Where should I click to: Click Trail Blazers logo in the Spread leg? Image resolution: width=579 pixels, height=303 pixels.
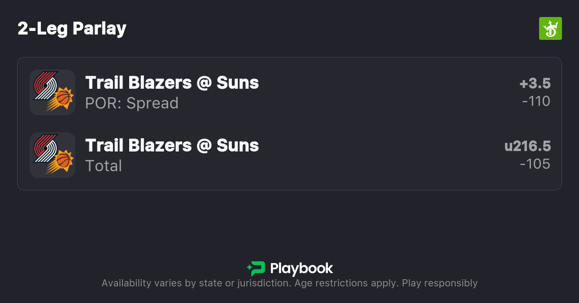point(45,85)
